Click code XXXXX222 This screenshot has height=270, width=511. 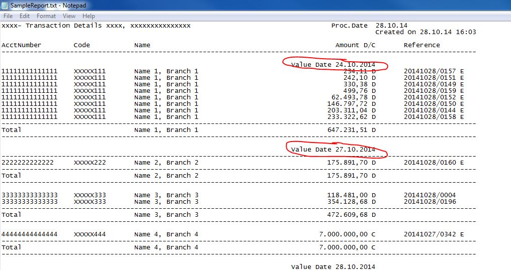pyautogui.click(x=90, y=163)
